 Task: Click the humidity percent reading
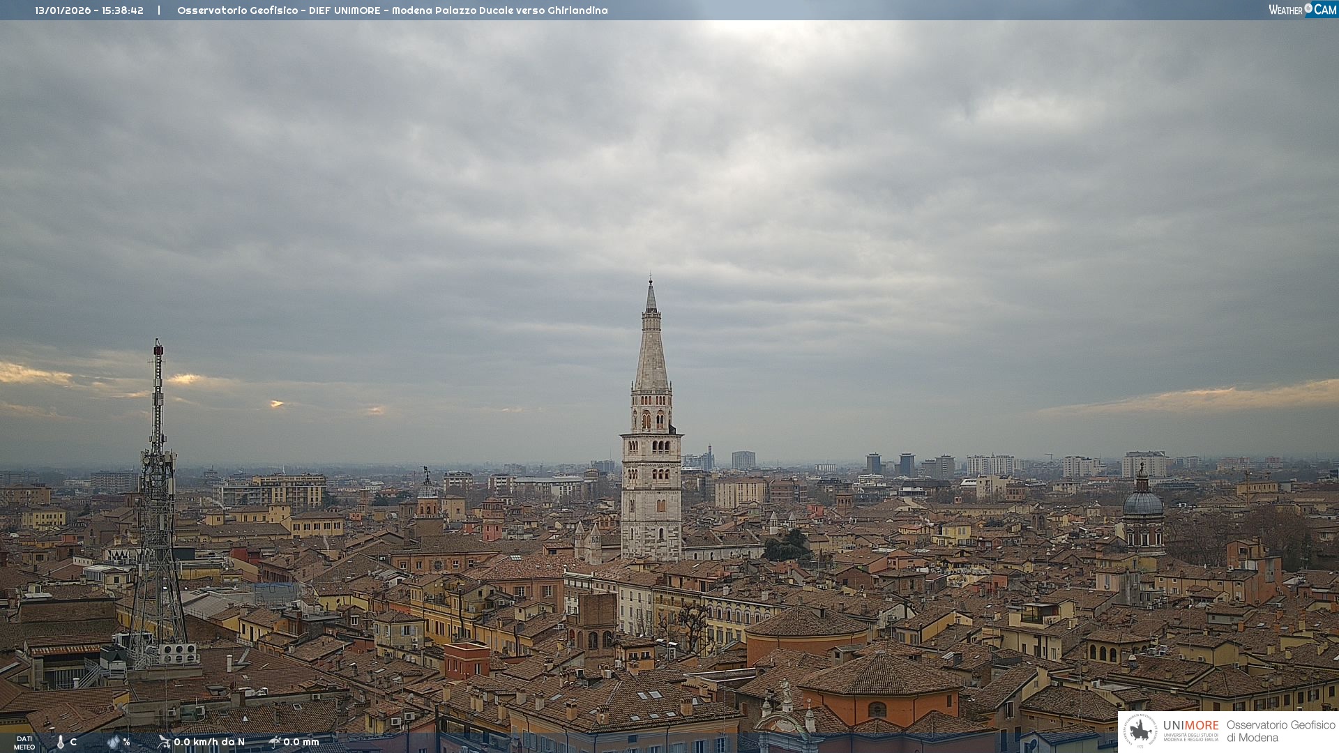click(x=126, y=742)
